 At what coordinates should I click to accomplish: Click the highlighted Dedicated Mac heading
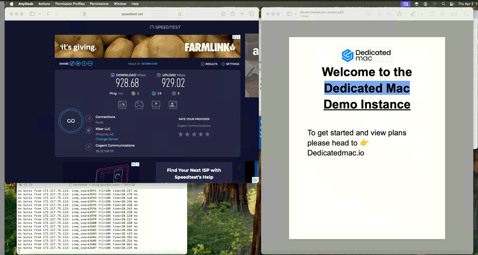point(367,88)
